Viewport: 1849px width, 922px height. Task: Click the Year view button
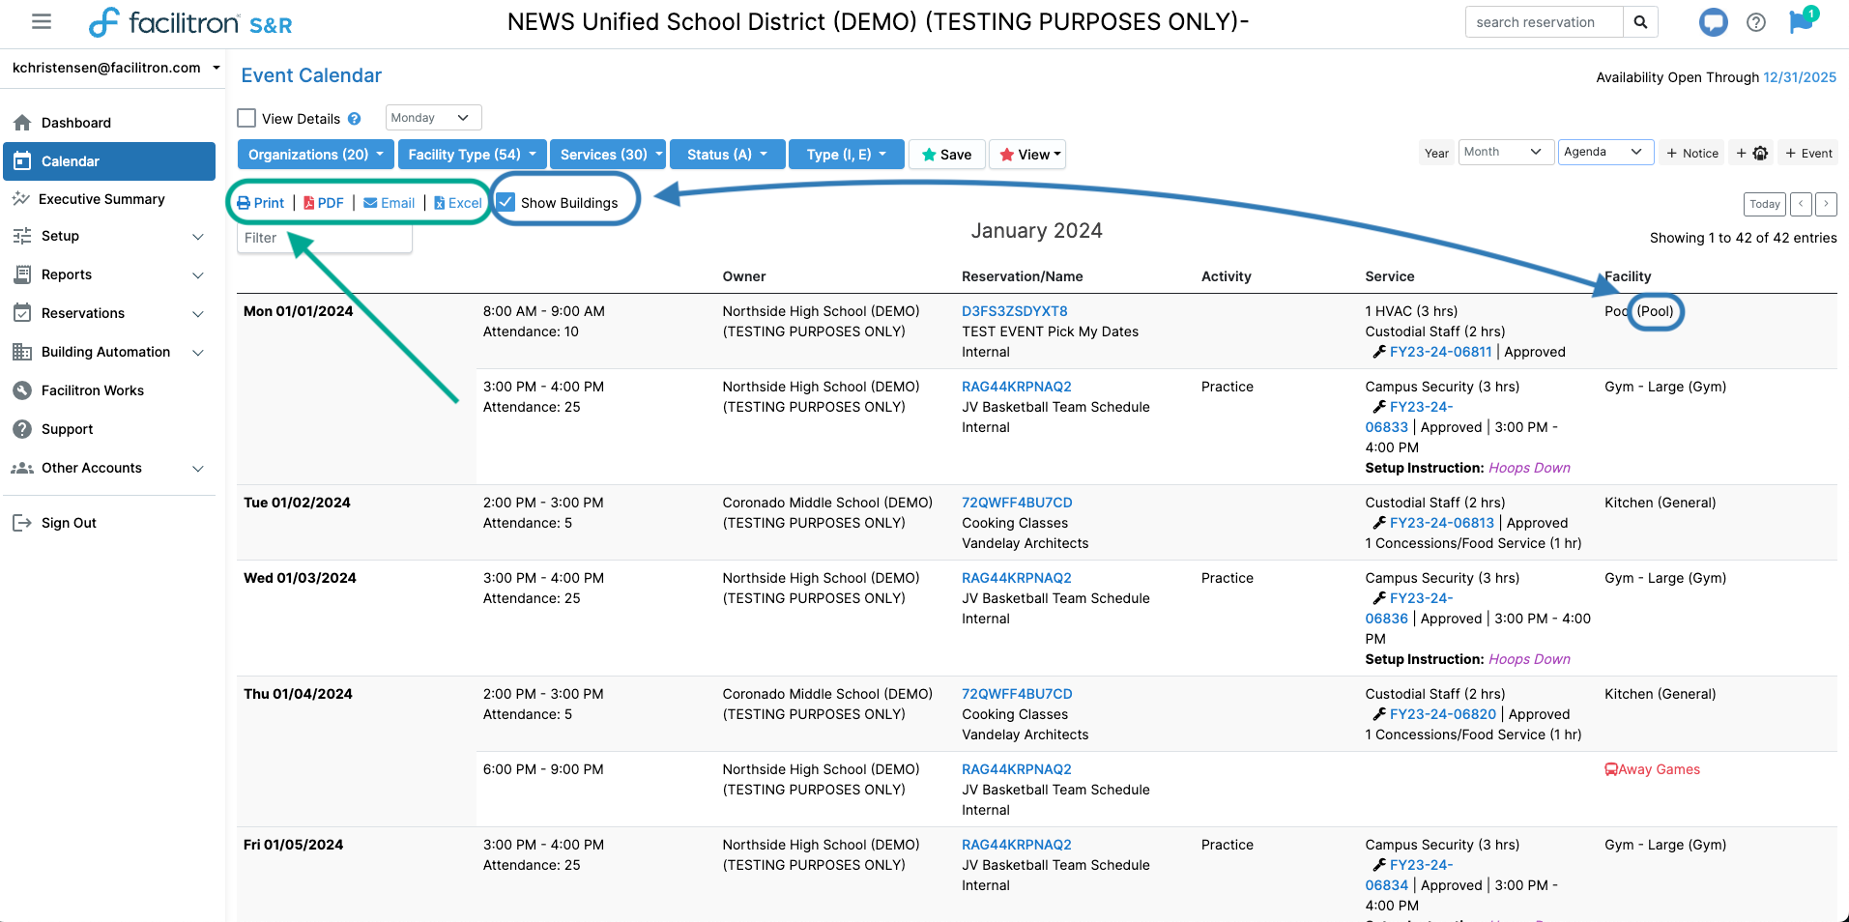1436,153
